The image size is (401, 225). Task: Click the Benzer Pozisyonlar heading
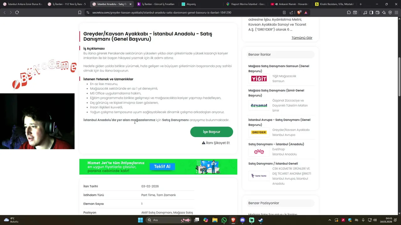263,203
